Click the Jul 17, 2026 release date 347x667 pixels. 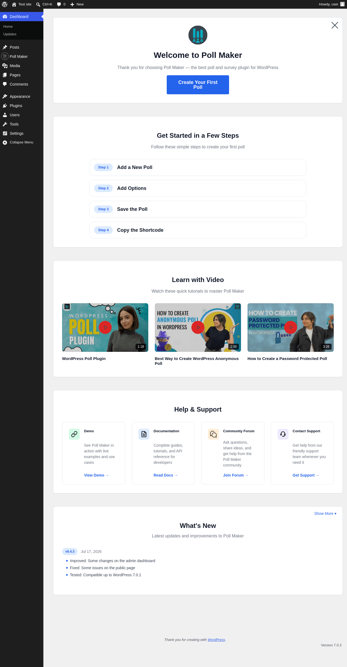[x=91, y=552]
